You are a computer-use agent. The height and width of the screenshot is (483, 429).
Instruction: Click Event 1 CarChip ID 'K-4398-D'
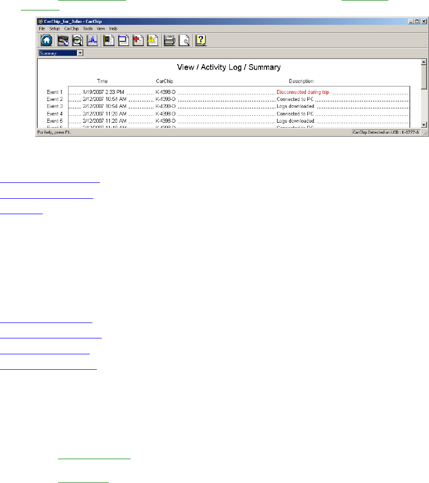[x=165, y=92]
